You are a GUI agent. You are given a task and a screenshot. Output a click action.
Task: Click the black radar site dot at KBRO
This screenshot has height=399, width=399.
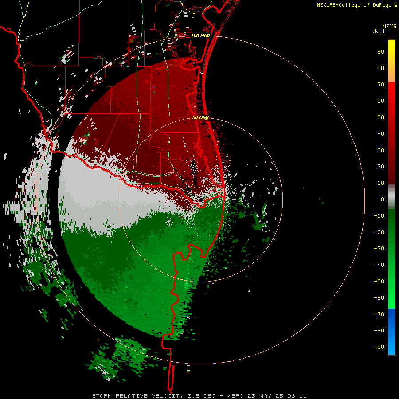point(201,200)
